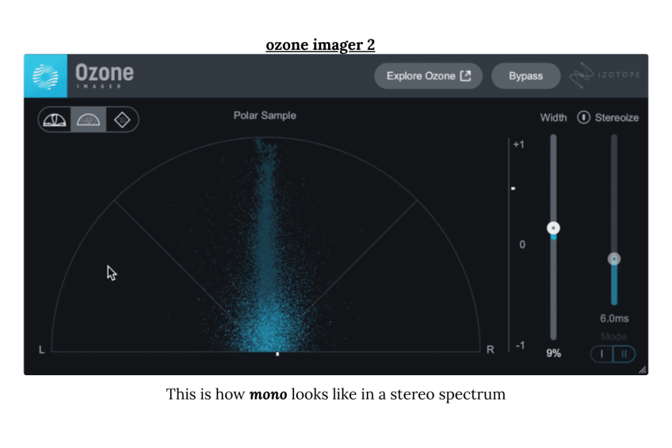Click the Explore Ozone button
The width and height of the screenshot is (672, 448).
[428, 75]
